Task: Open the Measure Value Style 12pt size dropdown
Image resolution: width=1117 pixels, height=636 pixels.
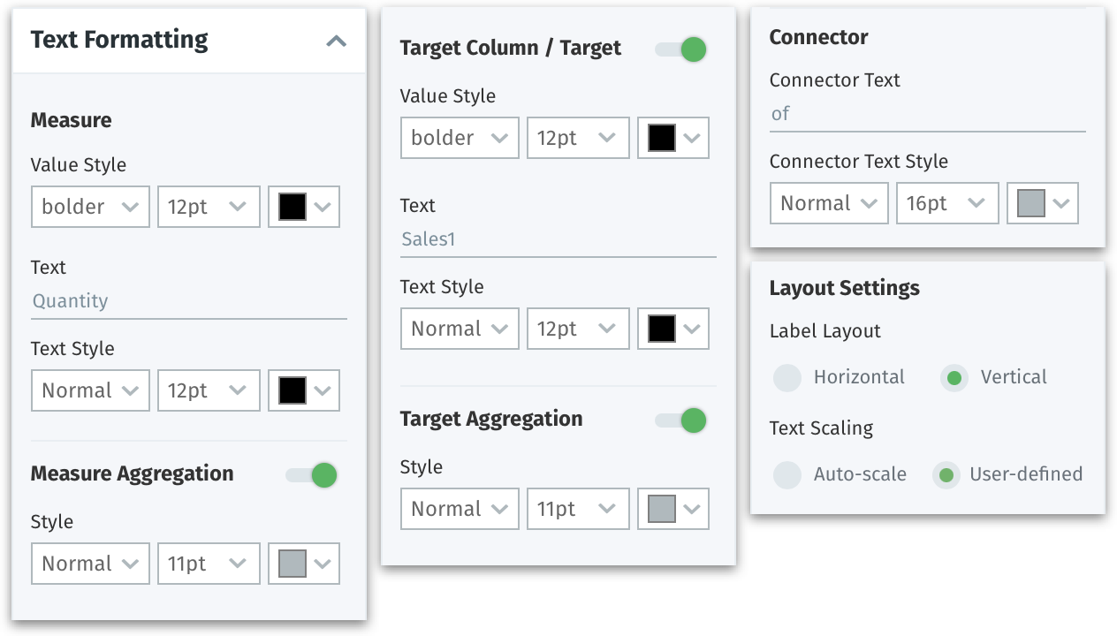Action: [209, 206]
